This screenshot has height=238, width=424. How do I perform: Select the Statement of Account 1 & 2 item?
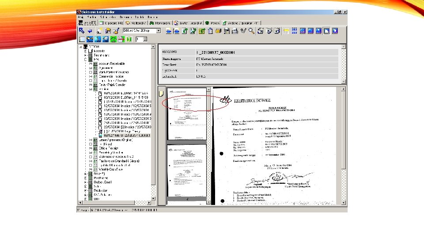click(x=116, y=156)
